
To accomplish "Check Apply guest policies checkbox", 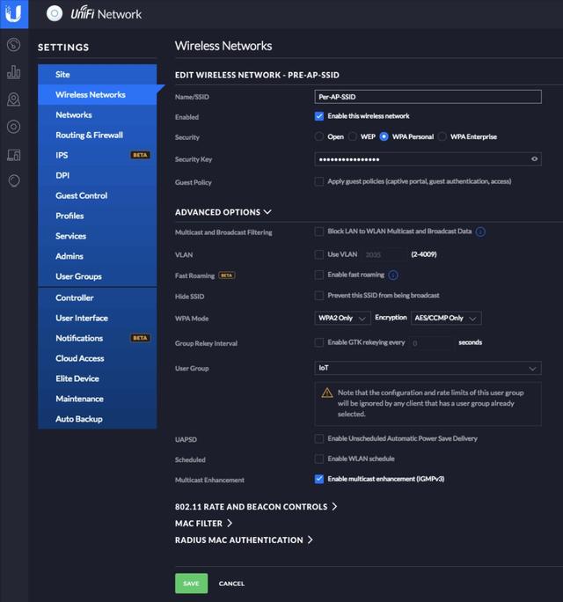I will (x=319, y=181).
